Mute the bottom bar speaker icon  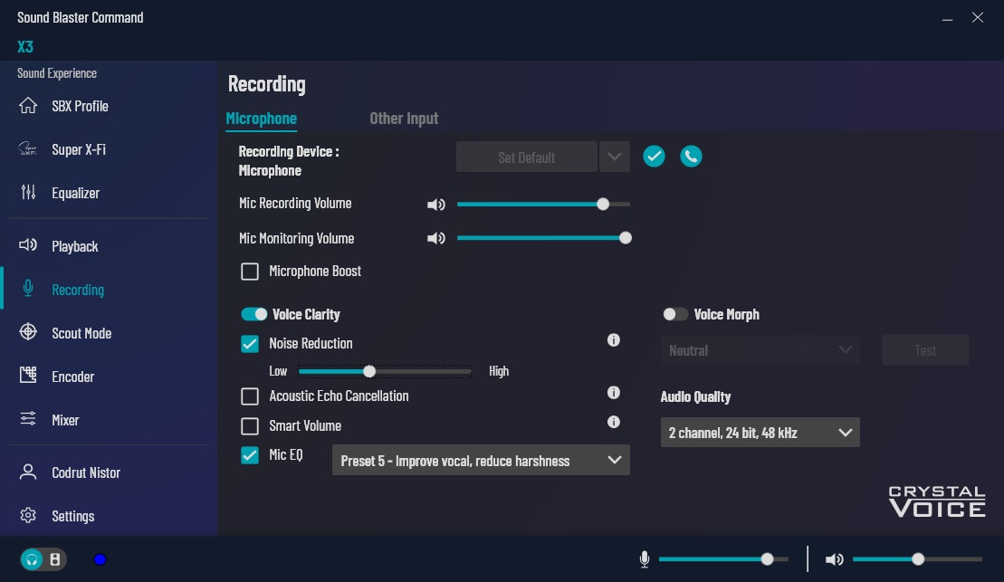pos(835,559)
